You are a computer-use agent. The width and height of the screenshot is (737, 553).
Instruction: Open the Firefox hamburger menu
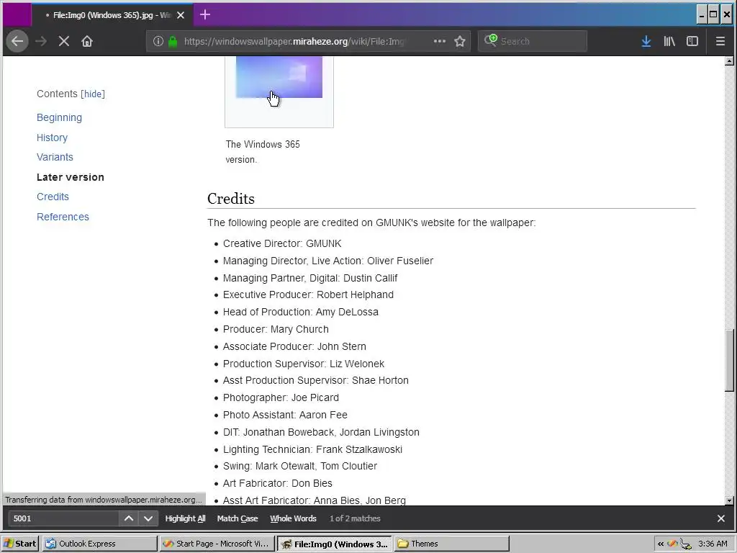point(720,41)
